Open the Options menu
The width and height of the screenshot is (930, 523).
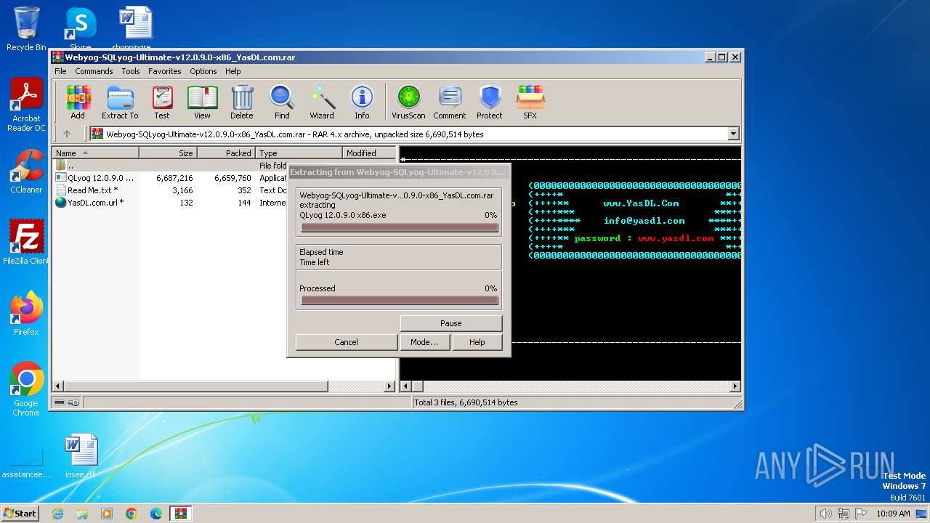[x=203, y=71]
